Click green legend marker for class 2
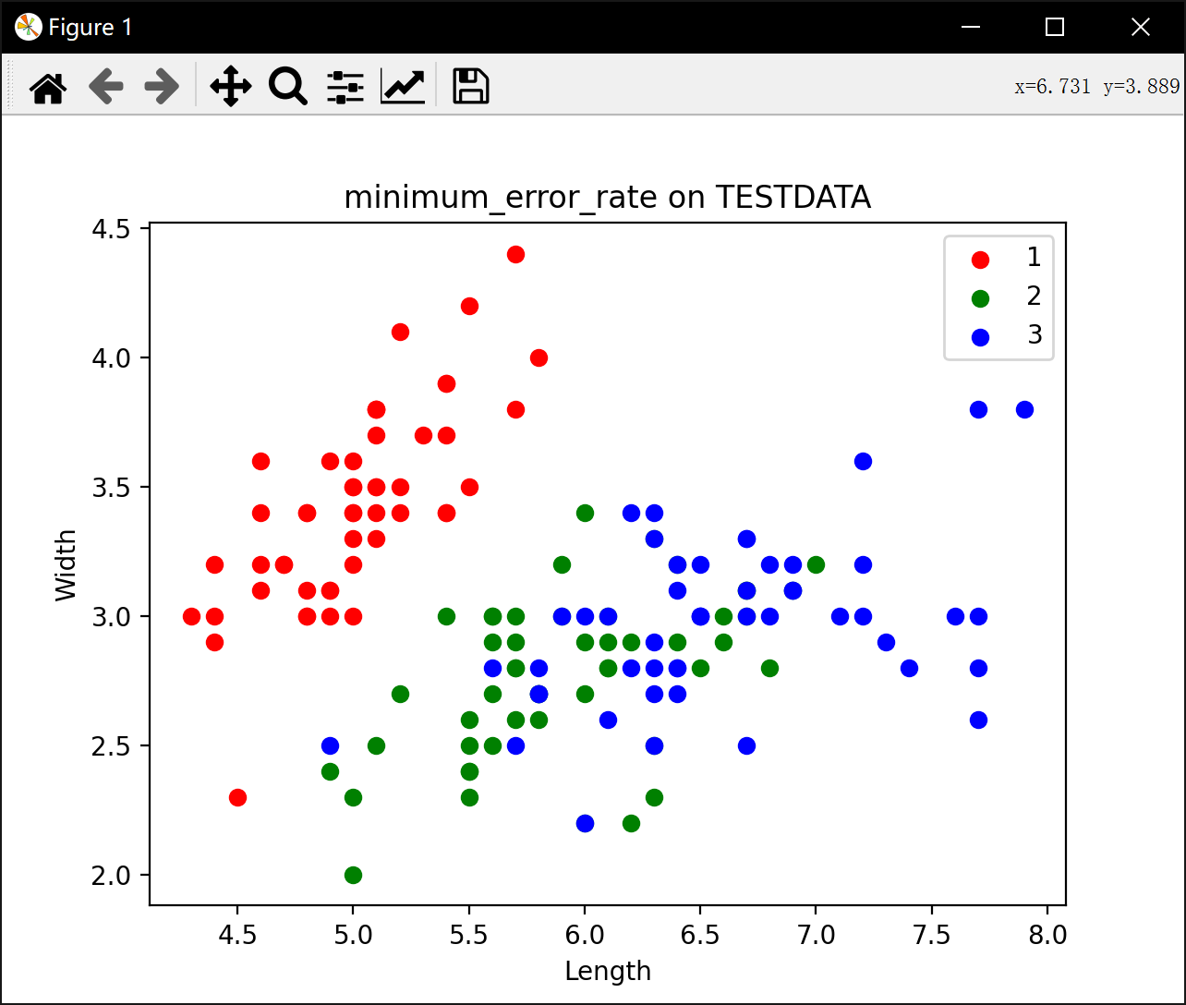This screenshot has width=1186, height=1005. click(980, 298)
